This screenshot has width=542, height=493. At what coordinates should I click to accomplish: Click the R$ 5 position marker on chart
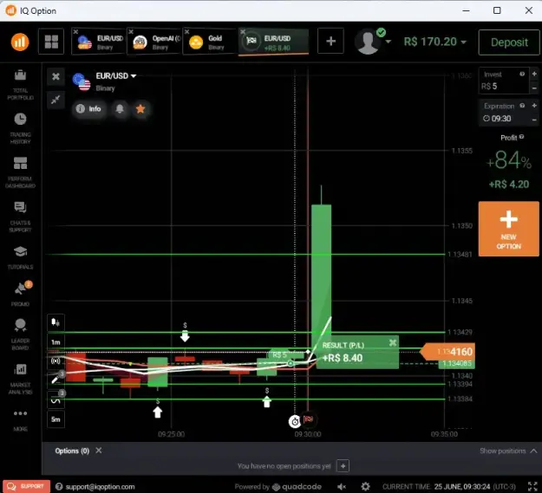[284, 354]
